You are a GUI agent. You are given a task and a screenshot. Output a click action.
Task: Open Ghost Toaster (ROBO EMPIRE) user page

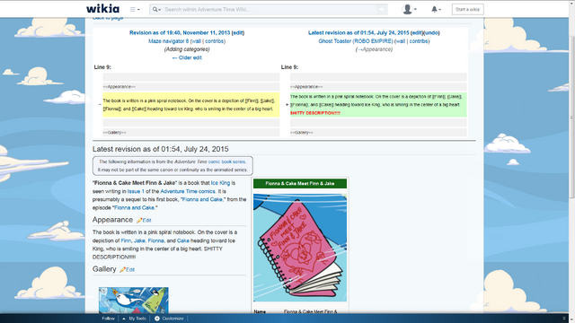click(x=356, y=41)
